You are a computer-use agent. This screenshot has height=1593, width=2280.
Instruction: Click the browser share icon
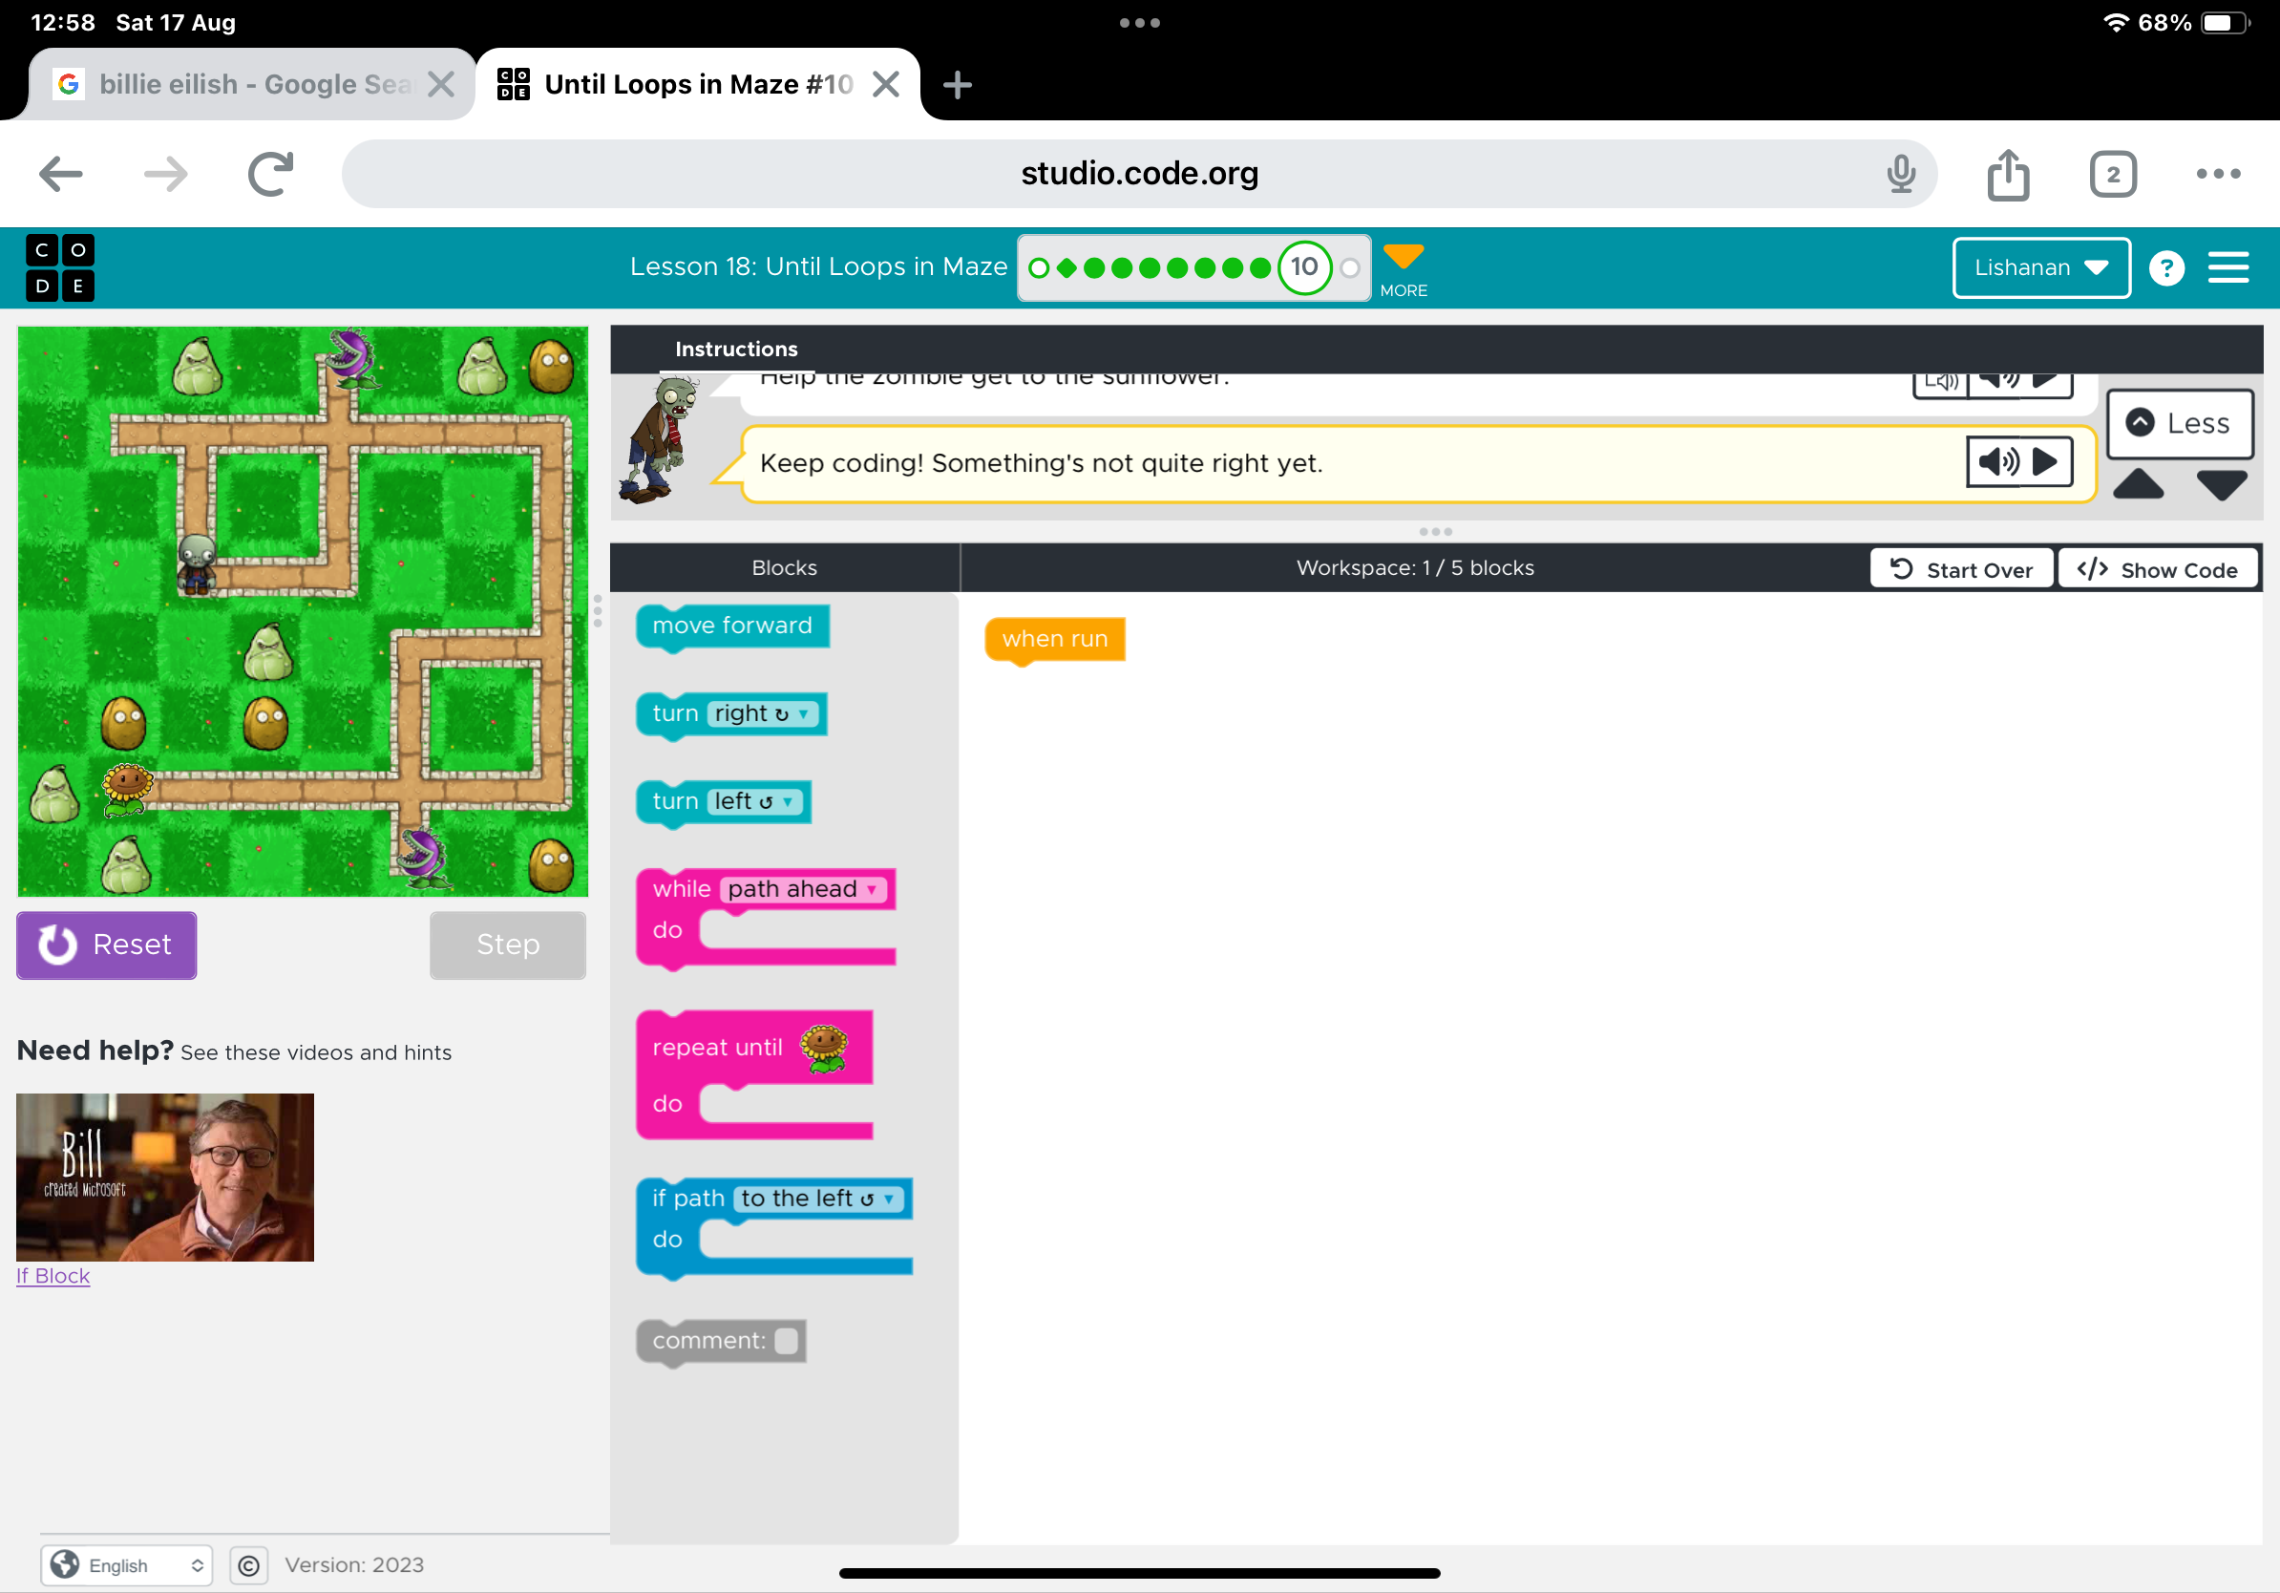[2007, 175]
